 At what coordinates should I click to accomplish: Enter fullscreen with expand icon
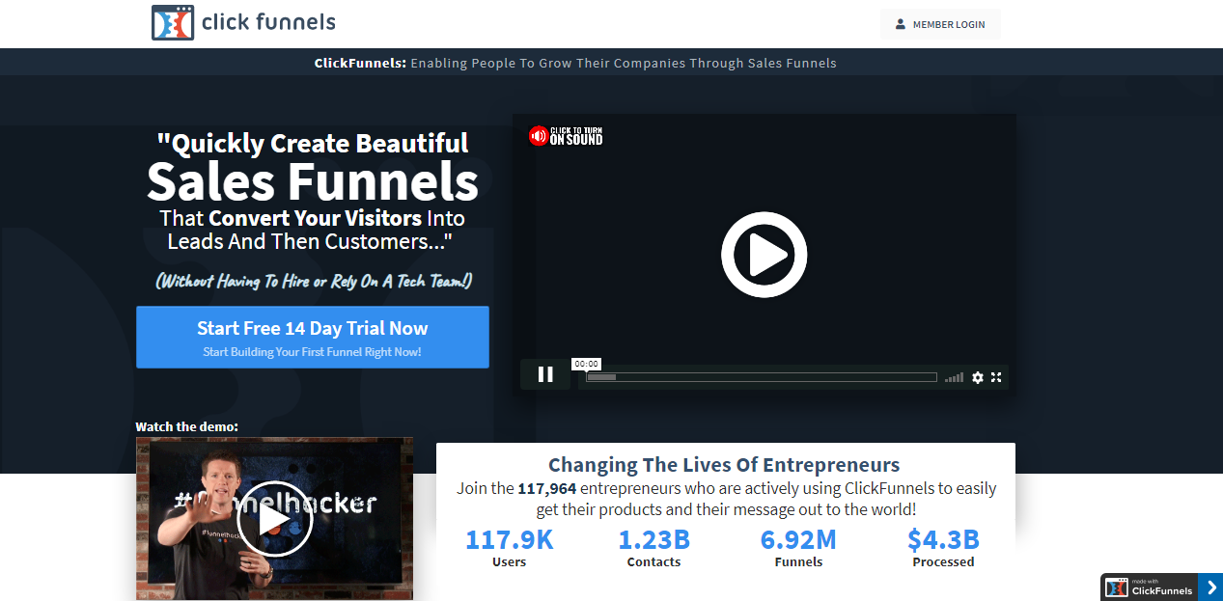[996, 377]
